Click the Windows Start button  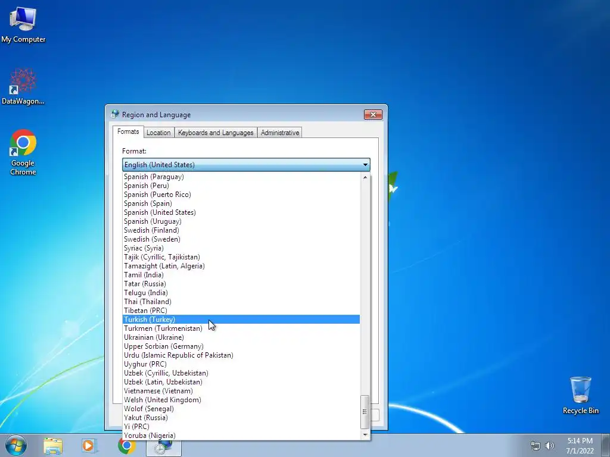16,445
